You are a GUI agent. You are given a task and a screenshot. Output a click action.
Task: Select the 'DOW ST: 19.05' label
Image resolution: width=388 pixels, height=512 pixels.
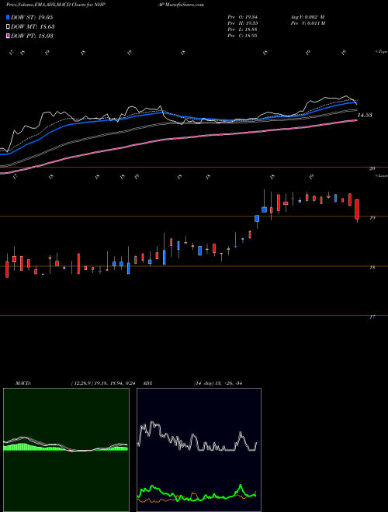[32, 17]
